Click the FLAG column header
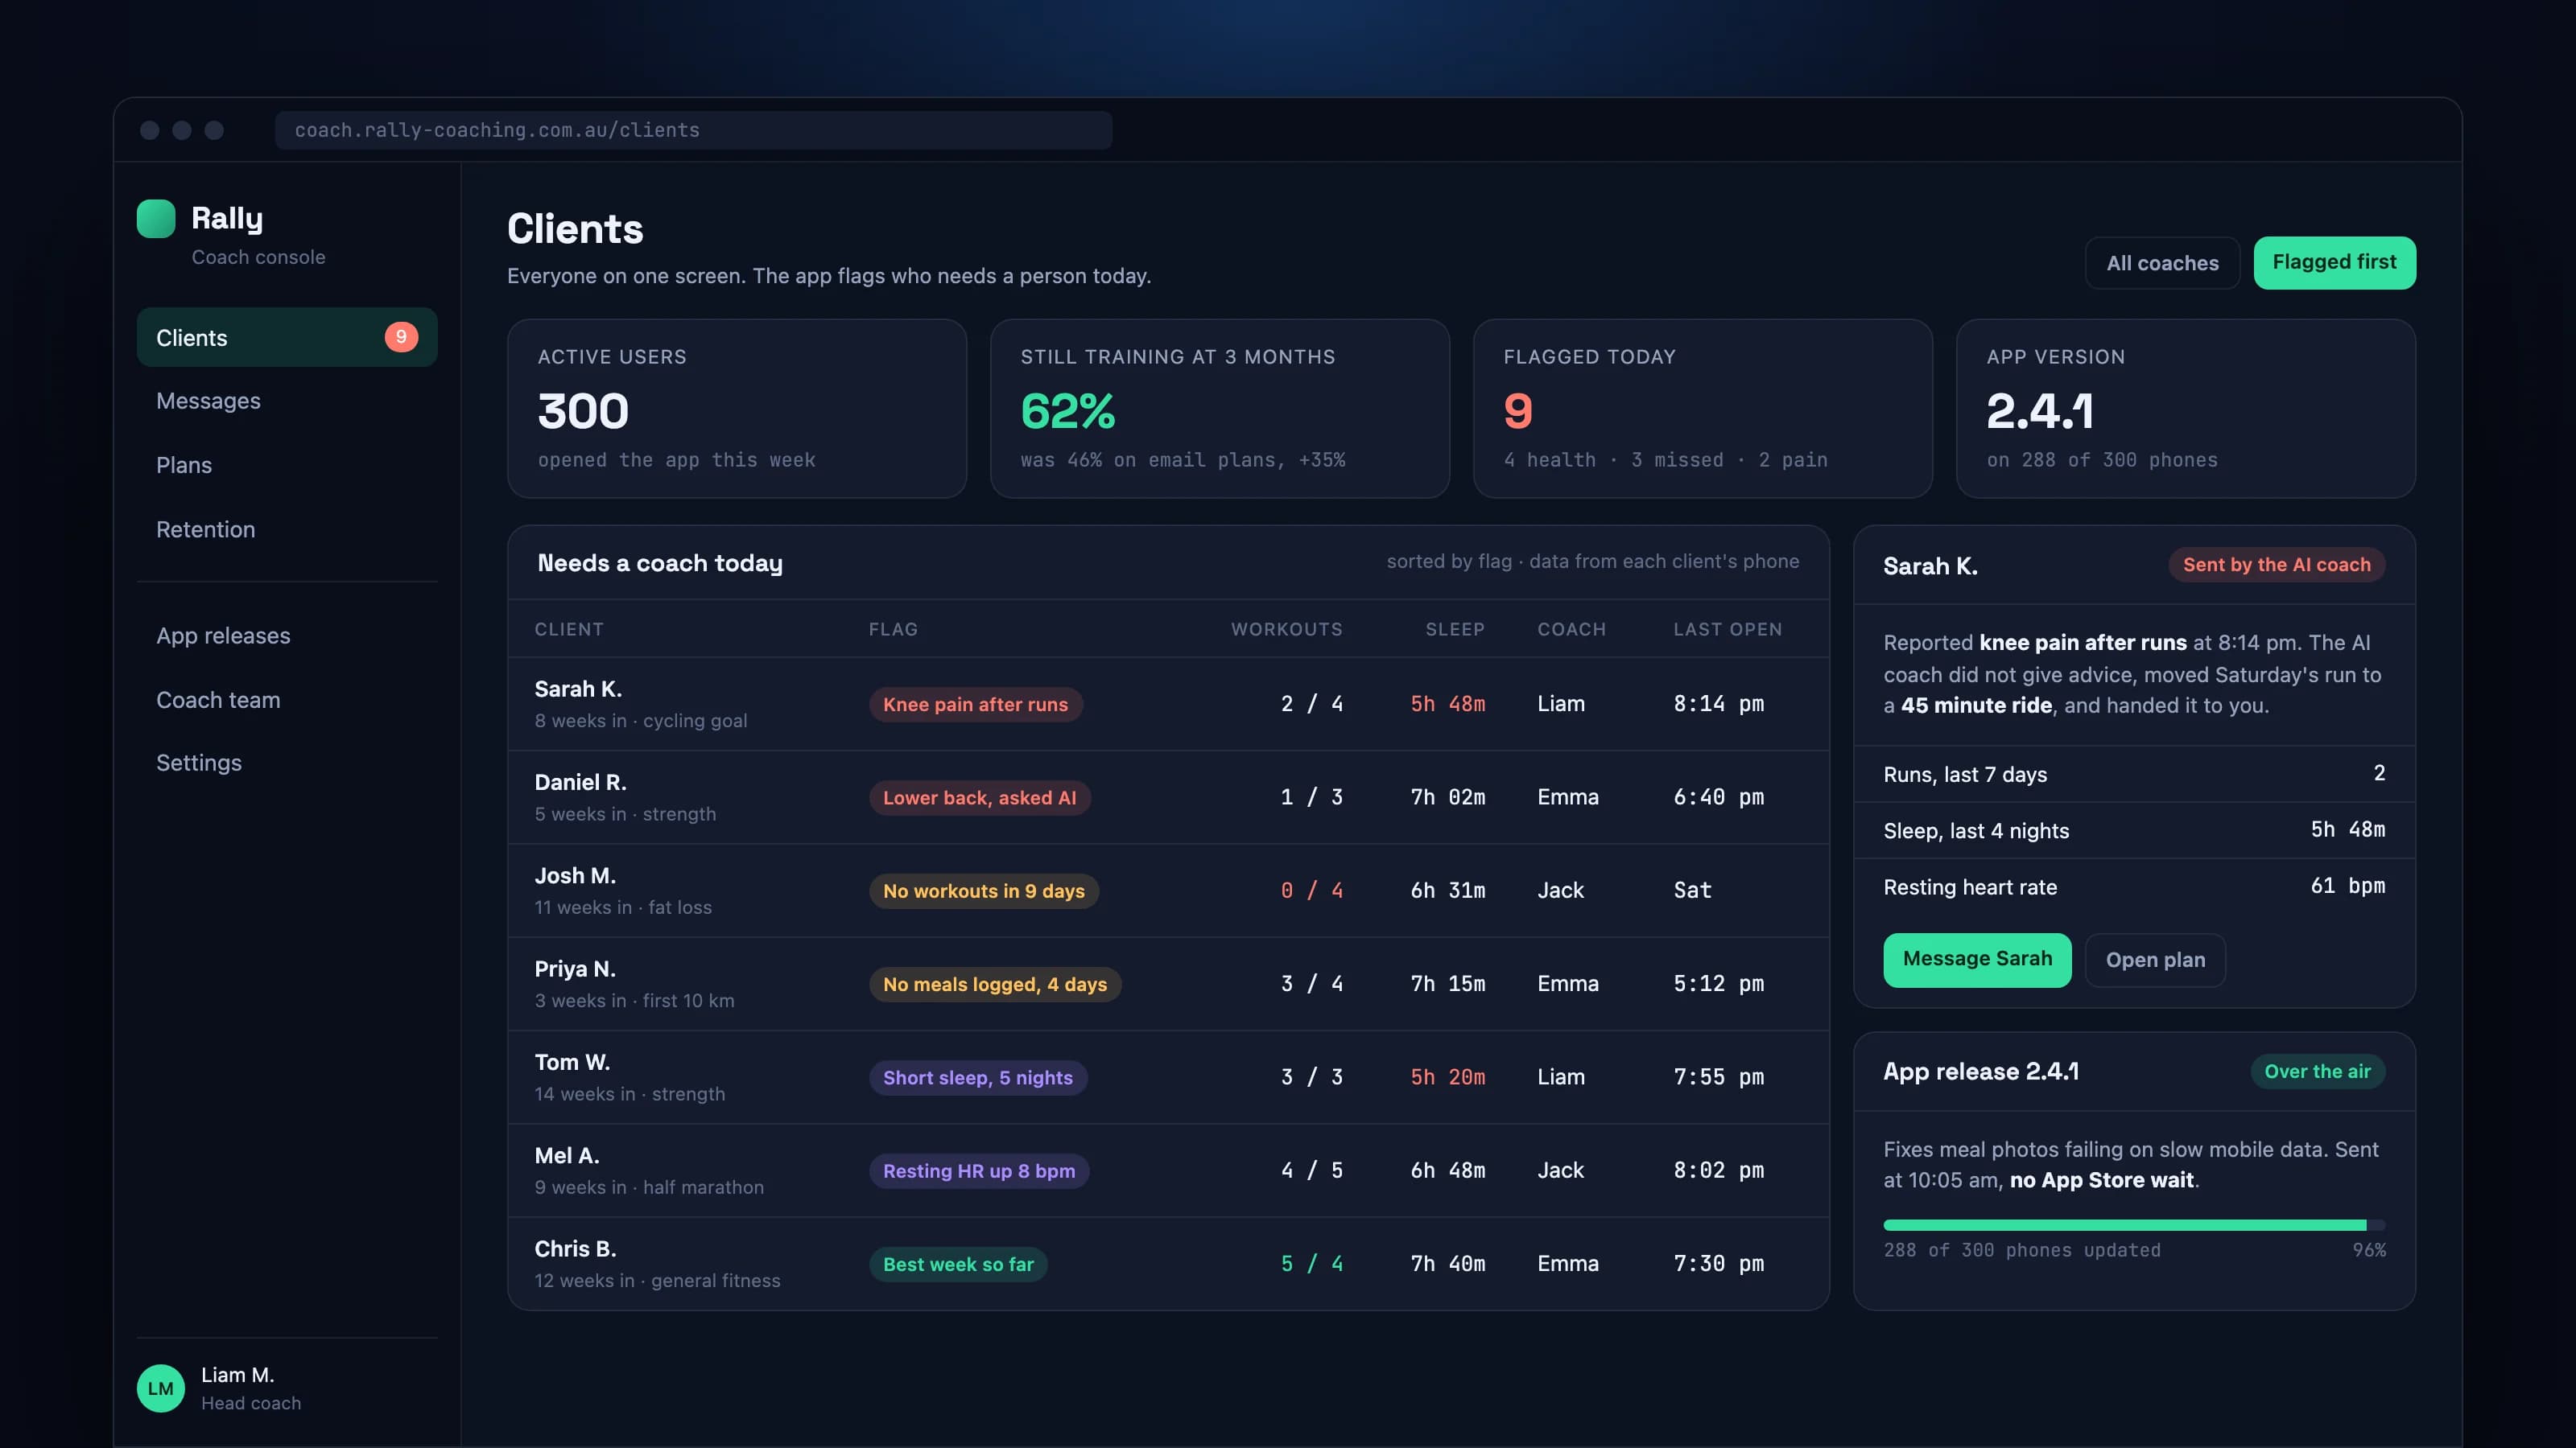Screen dimensions: 2576x1448 tap(893, 628)
